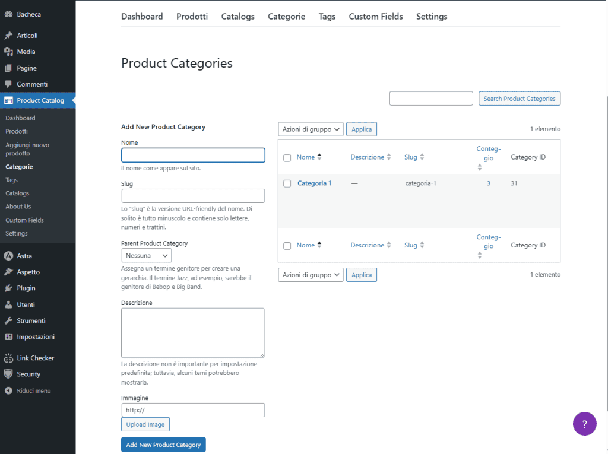Select the Product Catalog sidebar icon

(x=8, y=100)
